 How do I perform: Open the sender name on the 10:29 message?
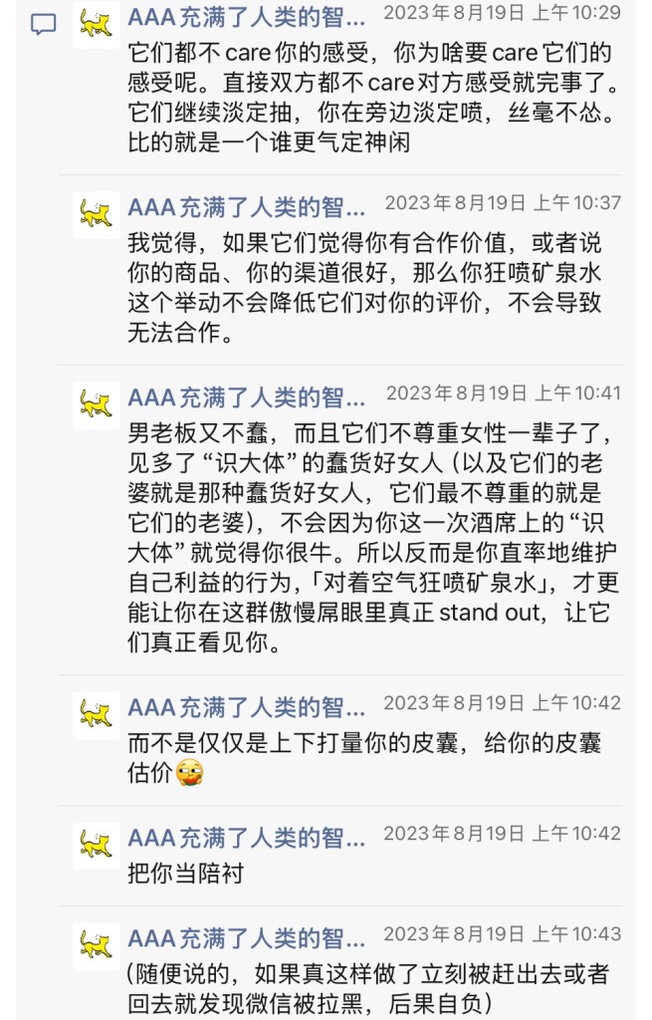click(x=246, y=14)
